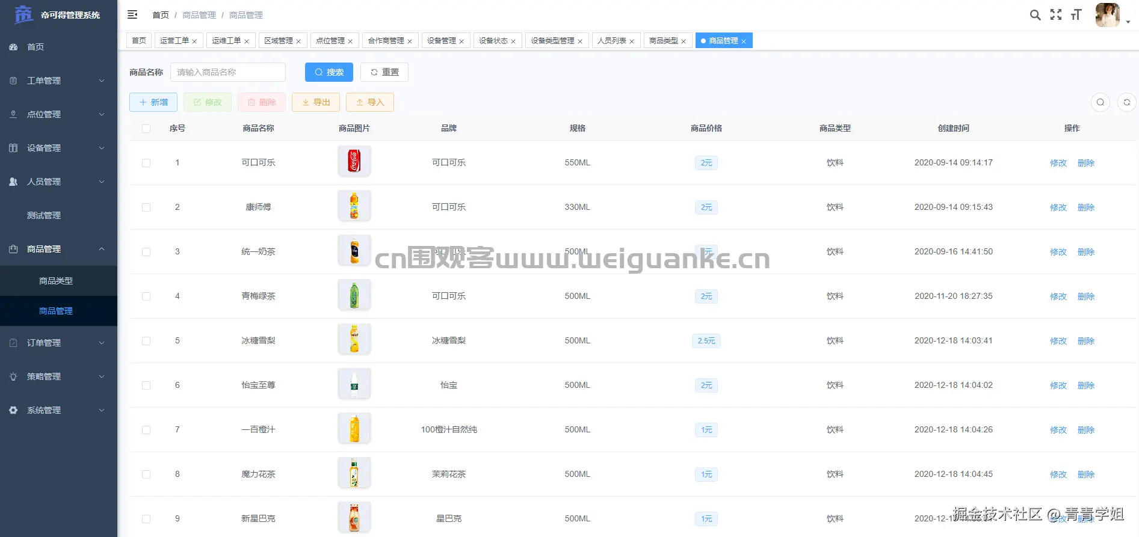Screen dimensions: 1139x537
Task: Switch to the 首页 tab
Action: [x=139, y=40]
